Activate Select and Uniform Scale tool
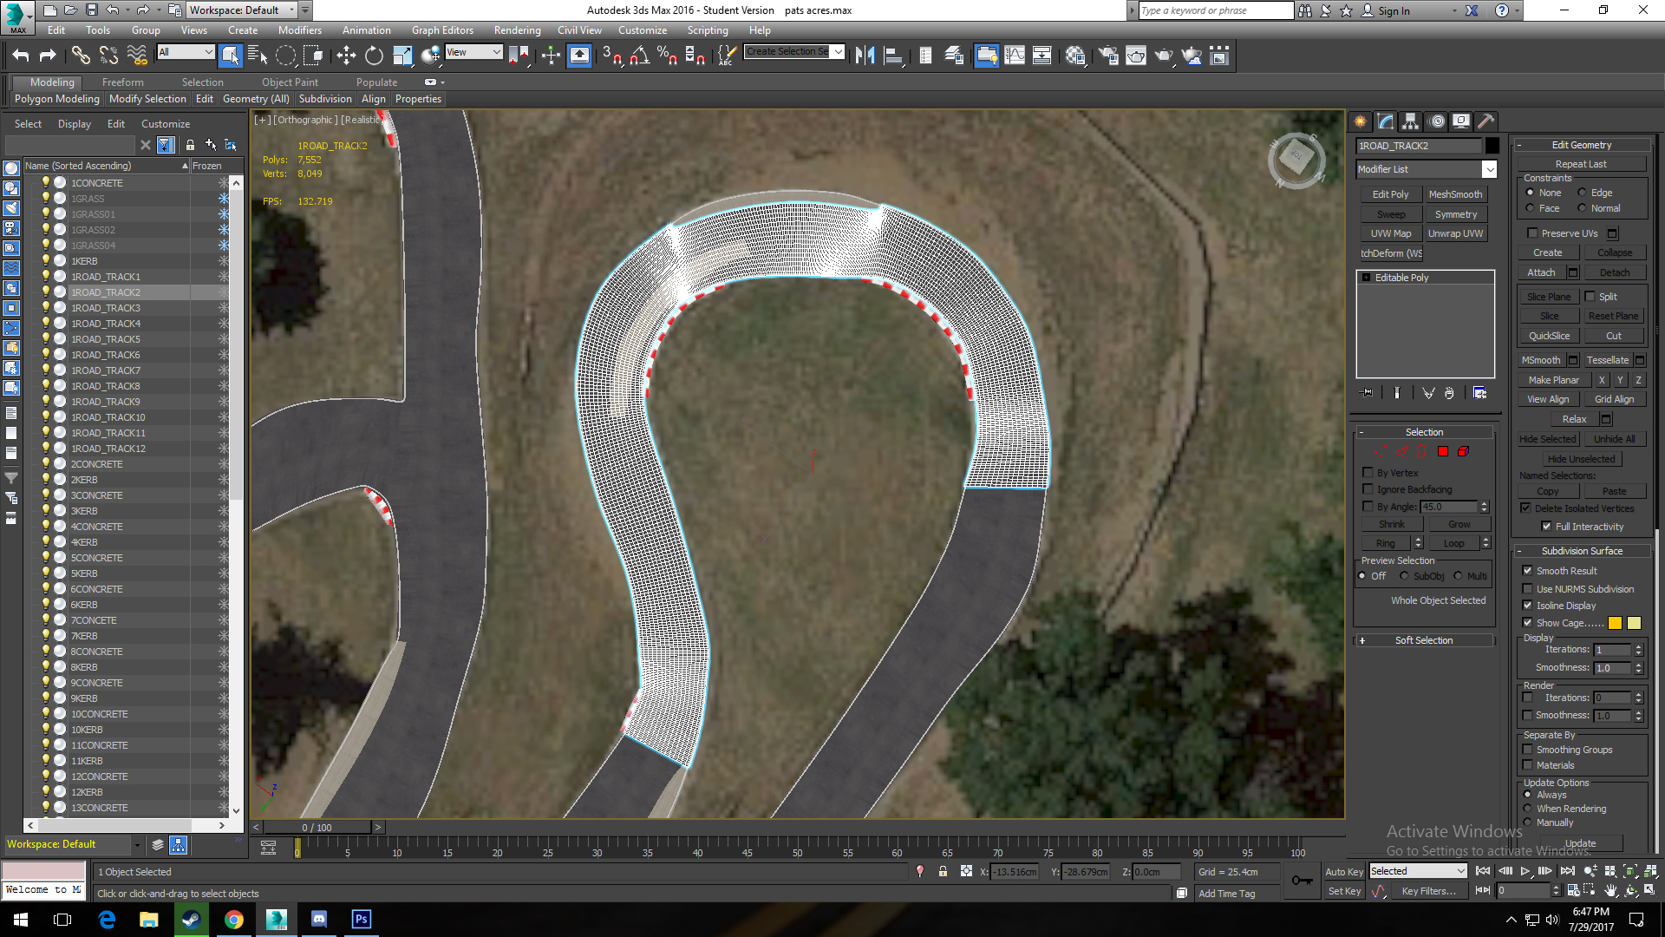 coord(402,56)
